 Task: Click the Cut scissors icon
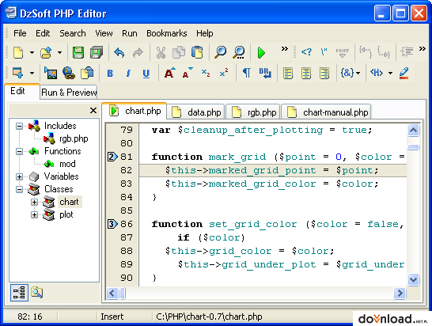coord(161,52)
